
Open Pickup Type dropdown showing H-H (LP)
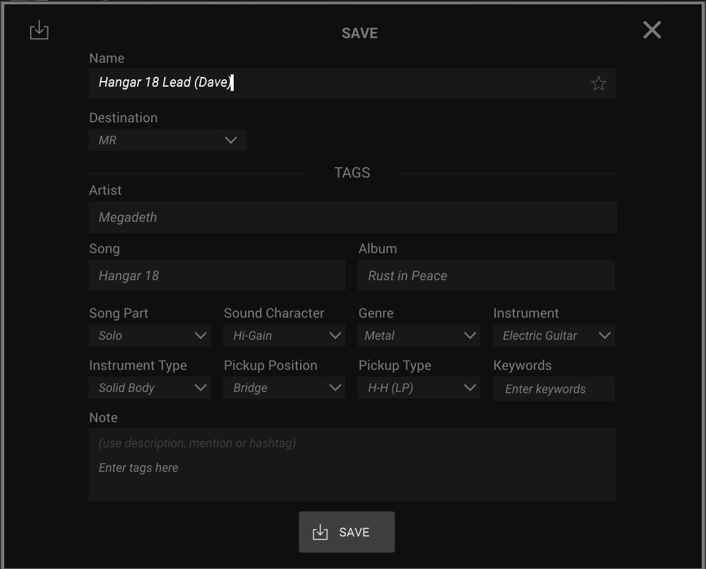tap(419, 388)
